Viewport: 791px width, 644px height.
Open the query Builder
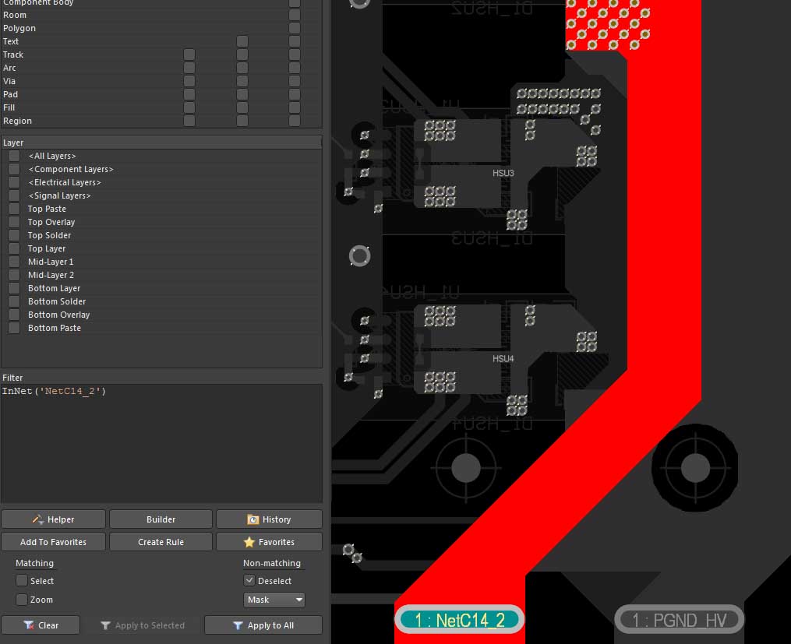coord(161,519)
